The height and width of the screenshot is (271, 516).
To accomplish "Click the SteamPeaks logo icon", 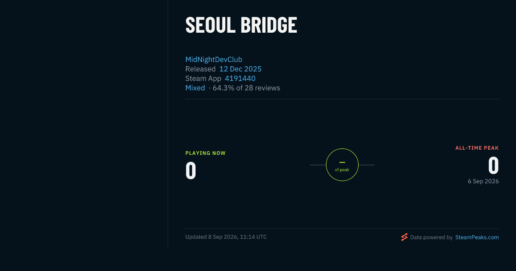I will point(404,237).
